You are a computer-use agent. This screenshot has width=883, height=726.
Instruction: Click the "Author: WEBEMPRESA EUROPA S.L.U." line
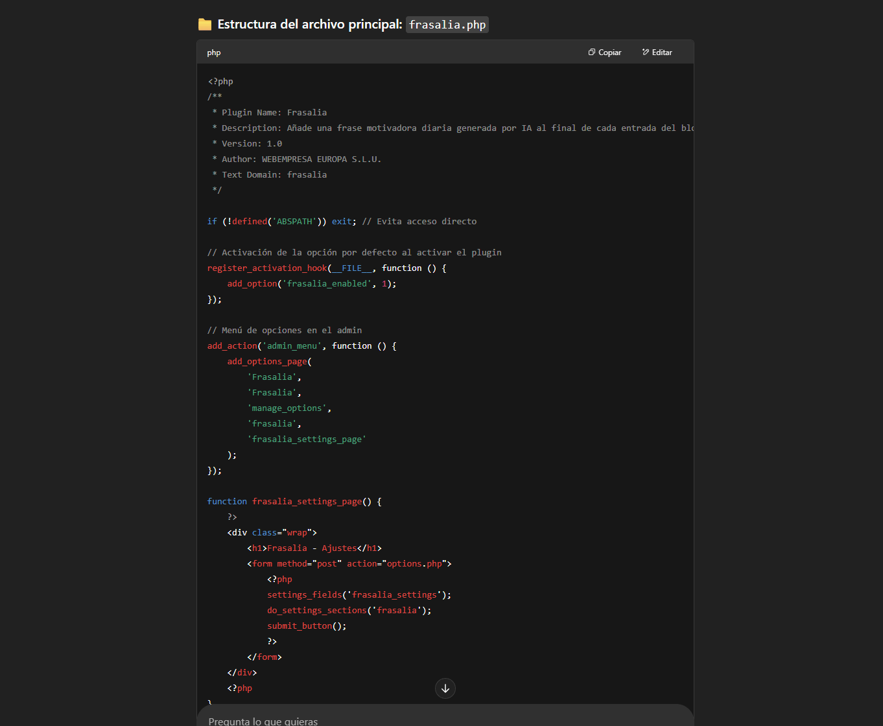point(297,159)
